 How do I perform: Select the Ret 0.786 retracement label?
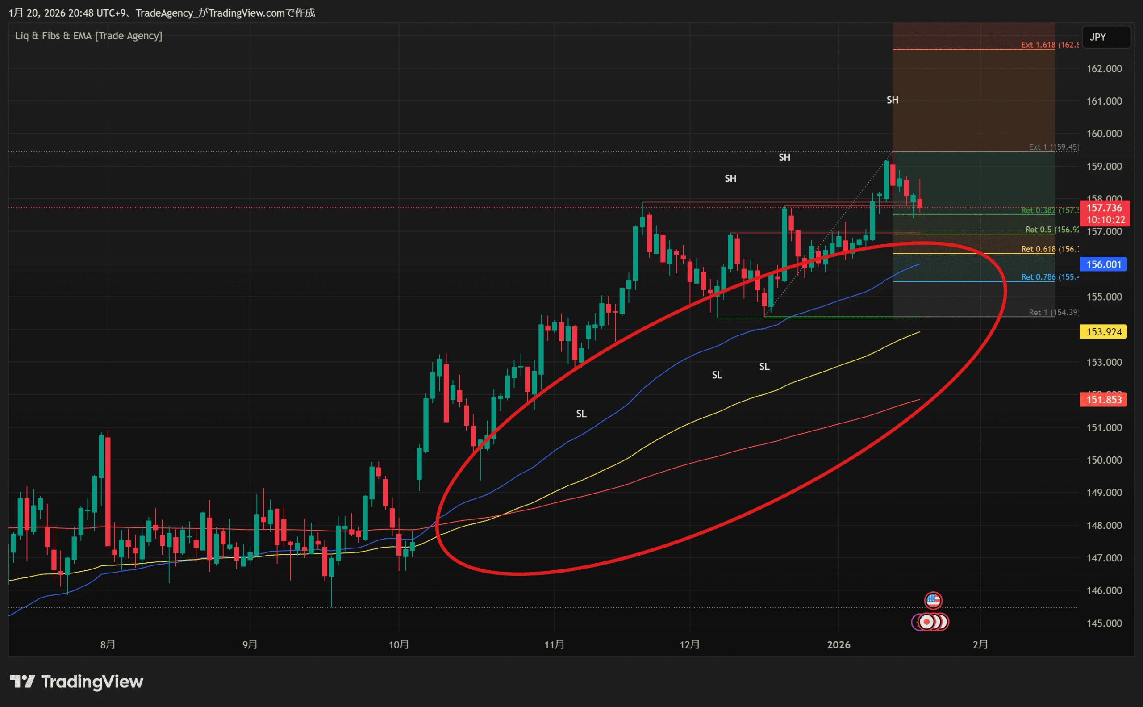coord(1050,277)
